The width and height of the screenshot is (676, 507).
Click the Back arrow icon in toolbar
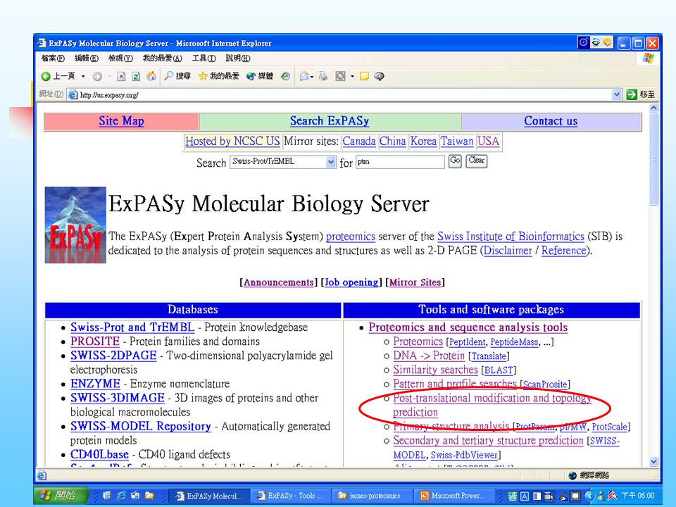pyautogui.click(x=46, y=76)
